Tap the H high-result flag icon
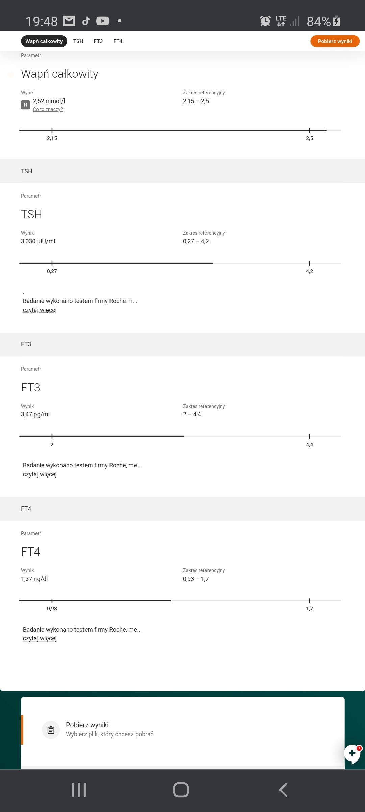 click(25, 105)
